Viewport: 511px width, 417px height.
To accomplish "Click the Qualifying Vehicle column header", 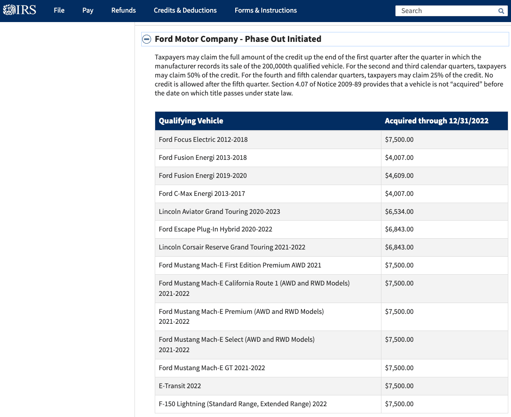I will pos(191,121).
